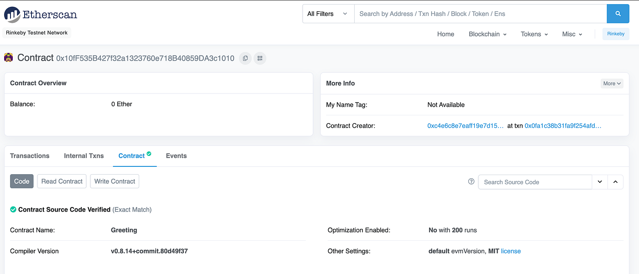Screen dimensions: 639x274
Task: Go to the Home page
Action: click(x=445, y=34)
